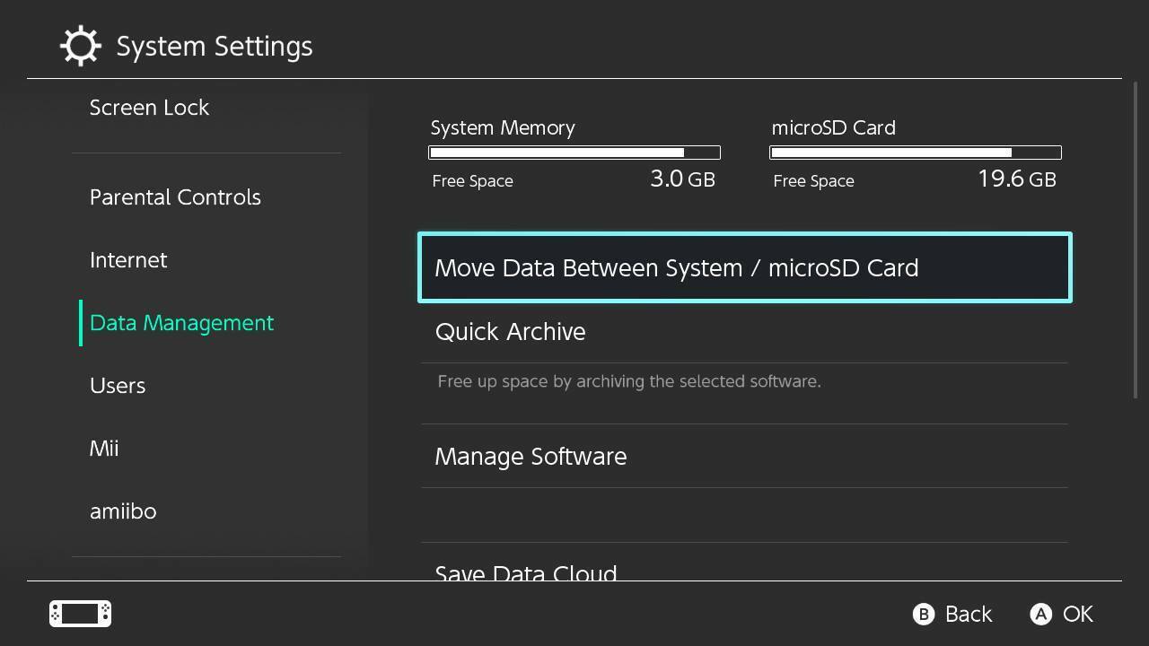Select Data Management in the sidebar
1149x646 pixels.
[x=181, y=323]
